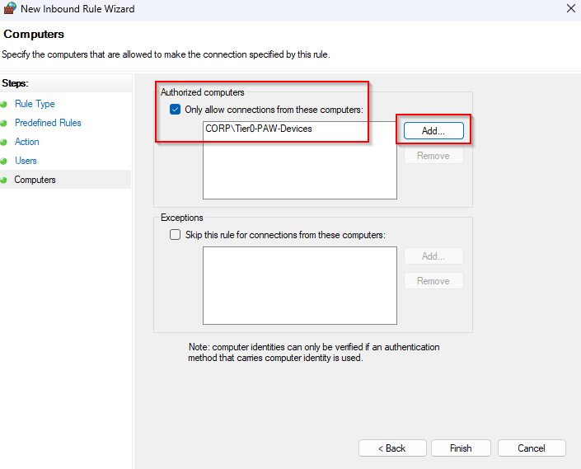Click the green bullet beside Computers step
The image size is (581, 469).
point(5,181)
